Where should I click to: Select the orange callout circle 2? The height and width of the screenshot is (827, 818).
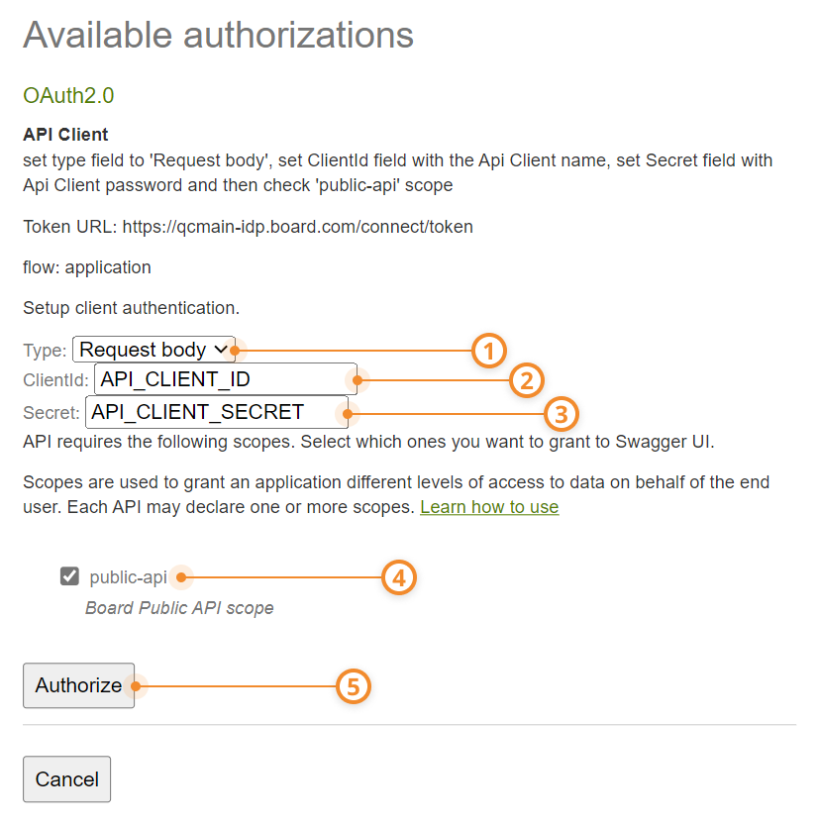526,380
